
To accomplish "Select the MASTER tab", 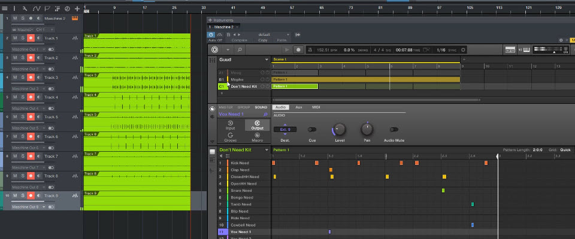I will click(x=226, y=107).
